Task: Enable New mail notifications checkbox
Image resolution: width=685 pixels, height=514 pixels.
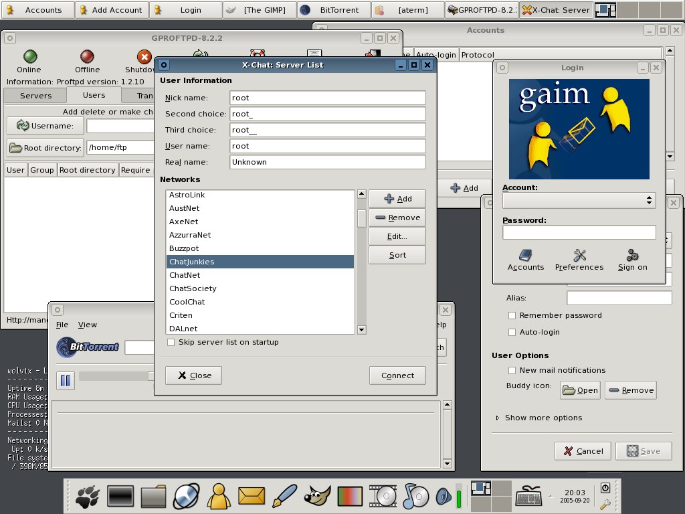Action: pyautogui.click(x=512, y=370)
